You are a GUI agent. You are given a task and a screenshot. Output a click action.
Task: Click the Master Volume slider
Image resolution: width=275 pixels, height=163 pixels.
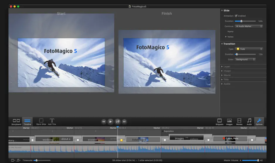250,160
